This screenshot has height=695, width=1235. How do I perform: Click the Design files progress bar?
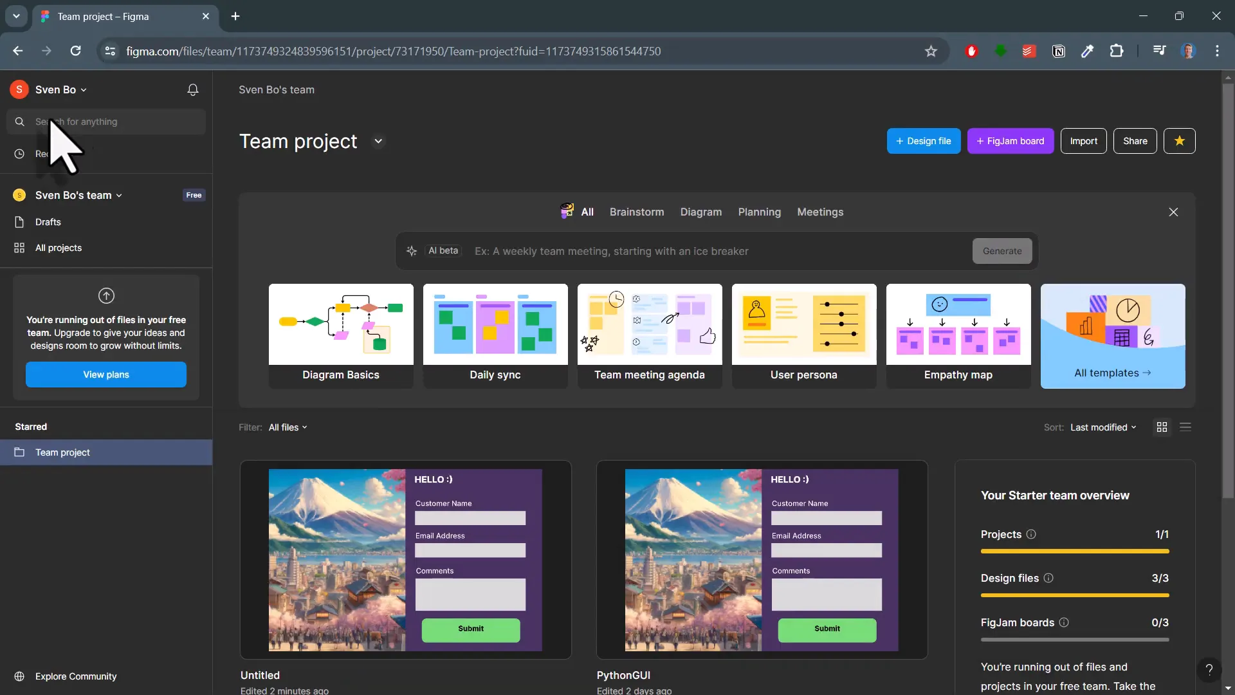(x=1075, y=595)
